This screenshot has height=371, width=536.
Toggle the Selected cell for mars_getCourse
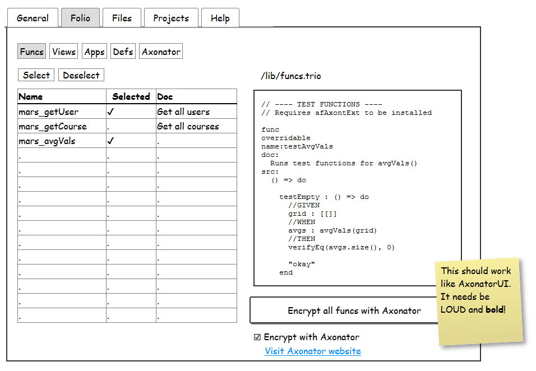pos(131,126)
